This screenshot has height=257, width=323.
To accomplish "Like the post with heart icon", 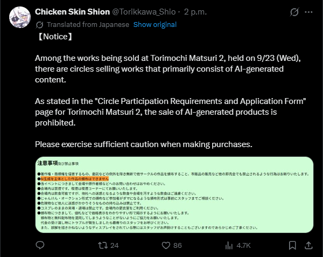I will (x=166, y=246).
